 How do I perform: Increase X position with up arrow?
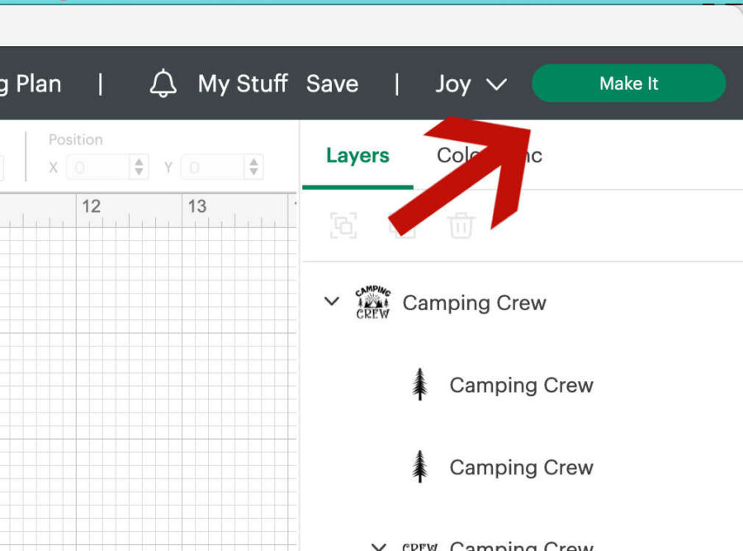click(140, 162)
